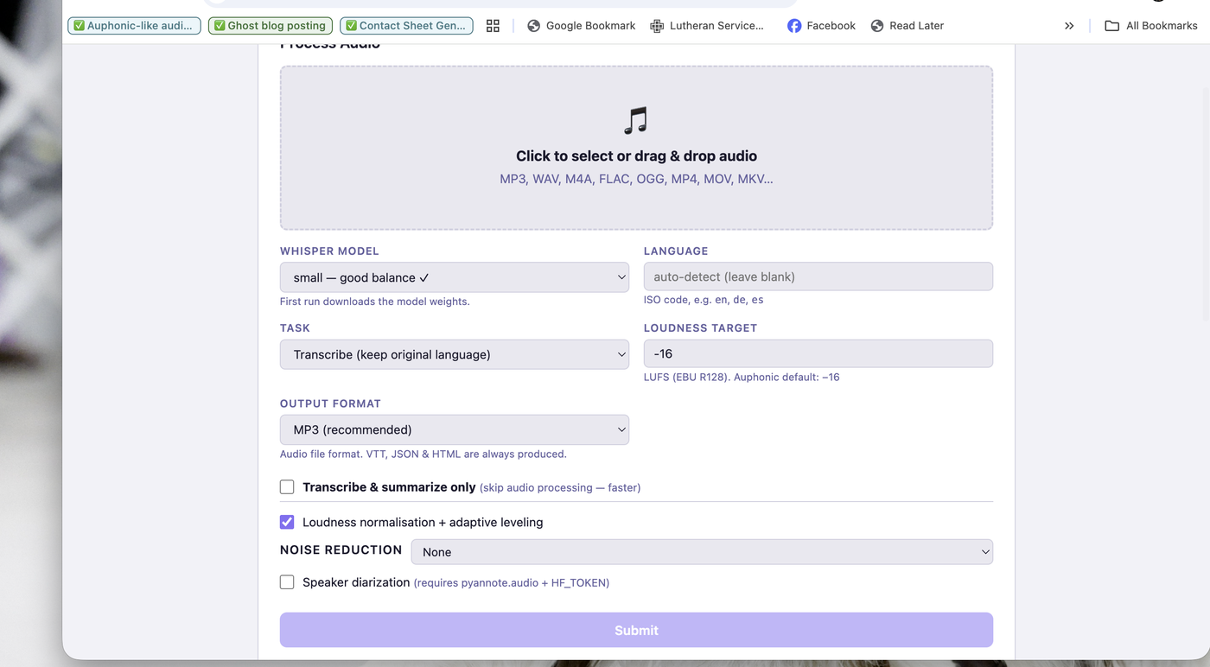Open the Auphonic-like audio bookmark
This screenshot has width=1210, height=667.
tap(134, 26)
